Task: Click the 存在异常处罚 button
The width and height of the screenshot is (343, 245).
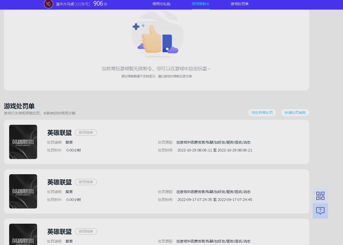Action: tap(262, 113)
